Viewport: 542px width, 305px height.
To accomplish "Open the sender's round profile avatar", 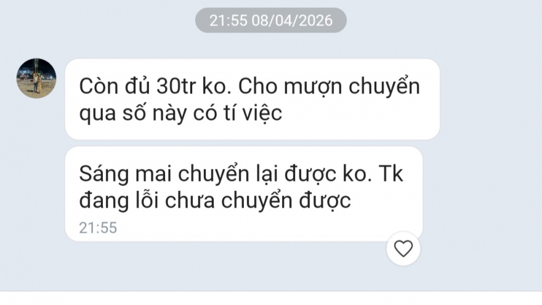I will 36,78.
